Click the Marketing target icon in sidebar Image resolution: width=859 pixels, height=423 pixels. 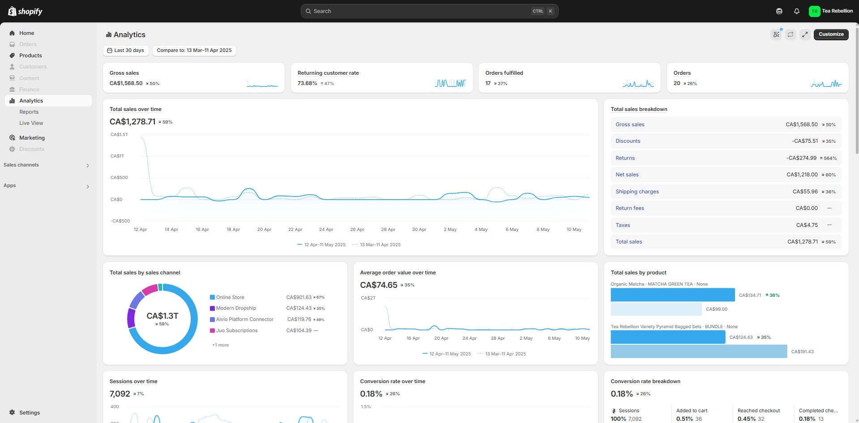point(12,138)
